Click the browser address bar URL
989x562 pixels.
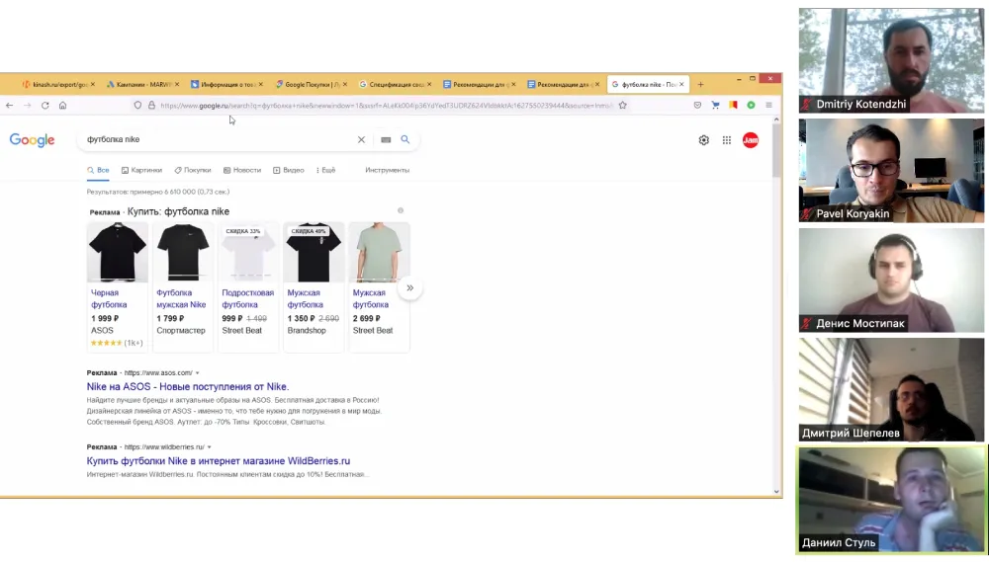point(386,106)
